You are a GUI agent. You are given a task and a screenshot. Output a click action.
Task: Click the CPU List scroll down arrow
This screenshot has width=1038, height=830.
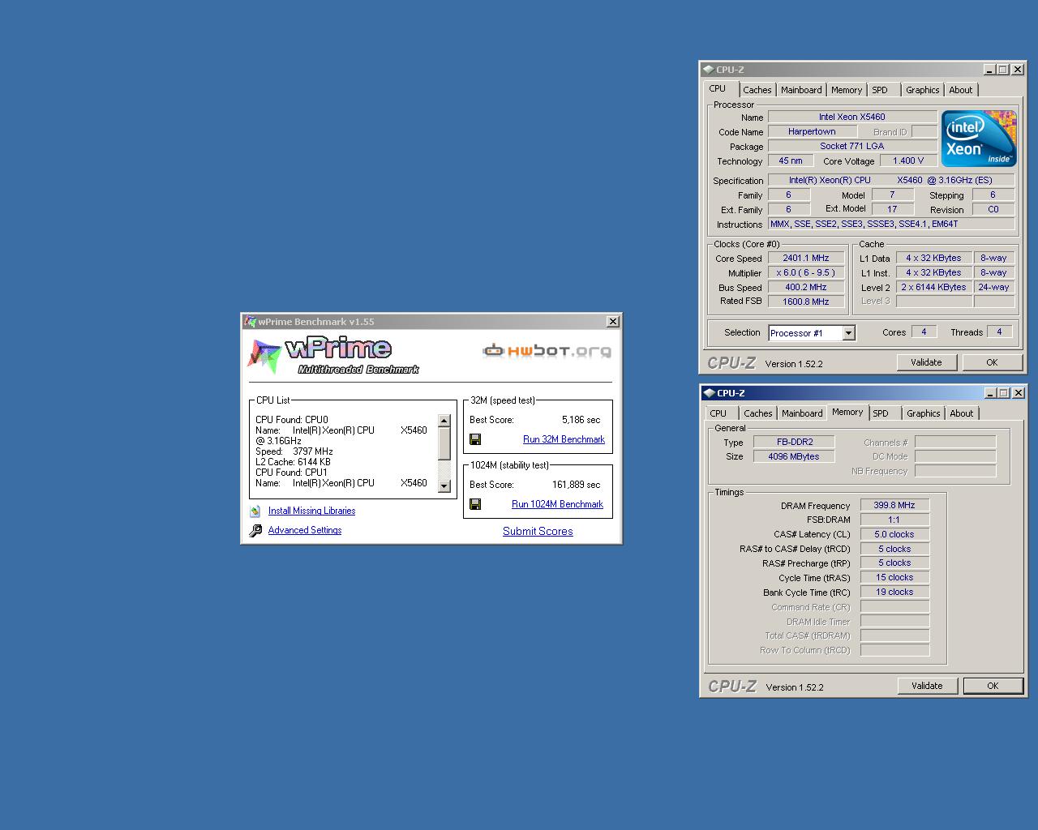point(444,486)
